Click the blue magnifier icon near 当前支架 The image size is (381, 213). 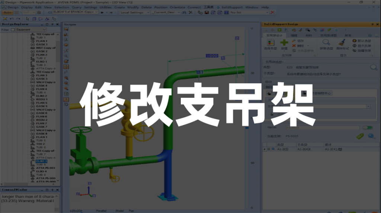pyautogui.click(x=372, y=136)
